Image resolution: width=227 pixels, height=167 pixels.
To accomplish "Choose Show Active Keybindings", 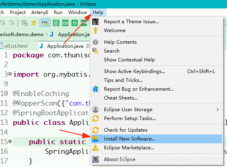I will point(156,71).
